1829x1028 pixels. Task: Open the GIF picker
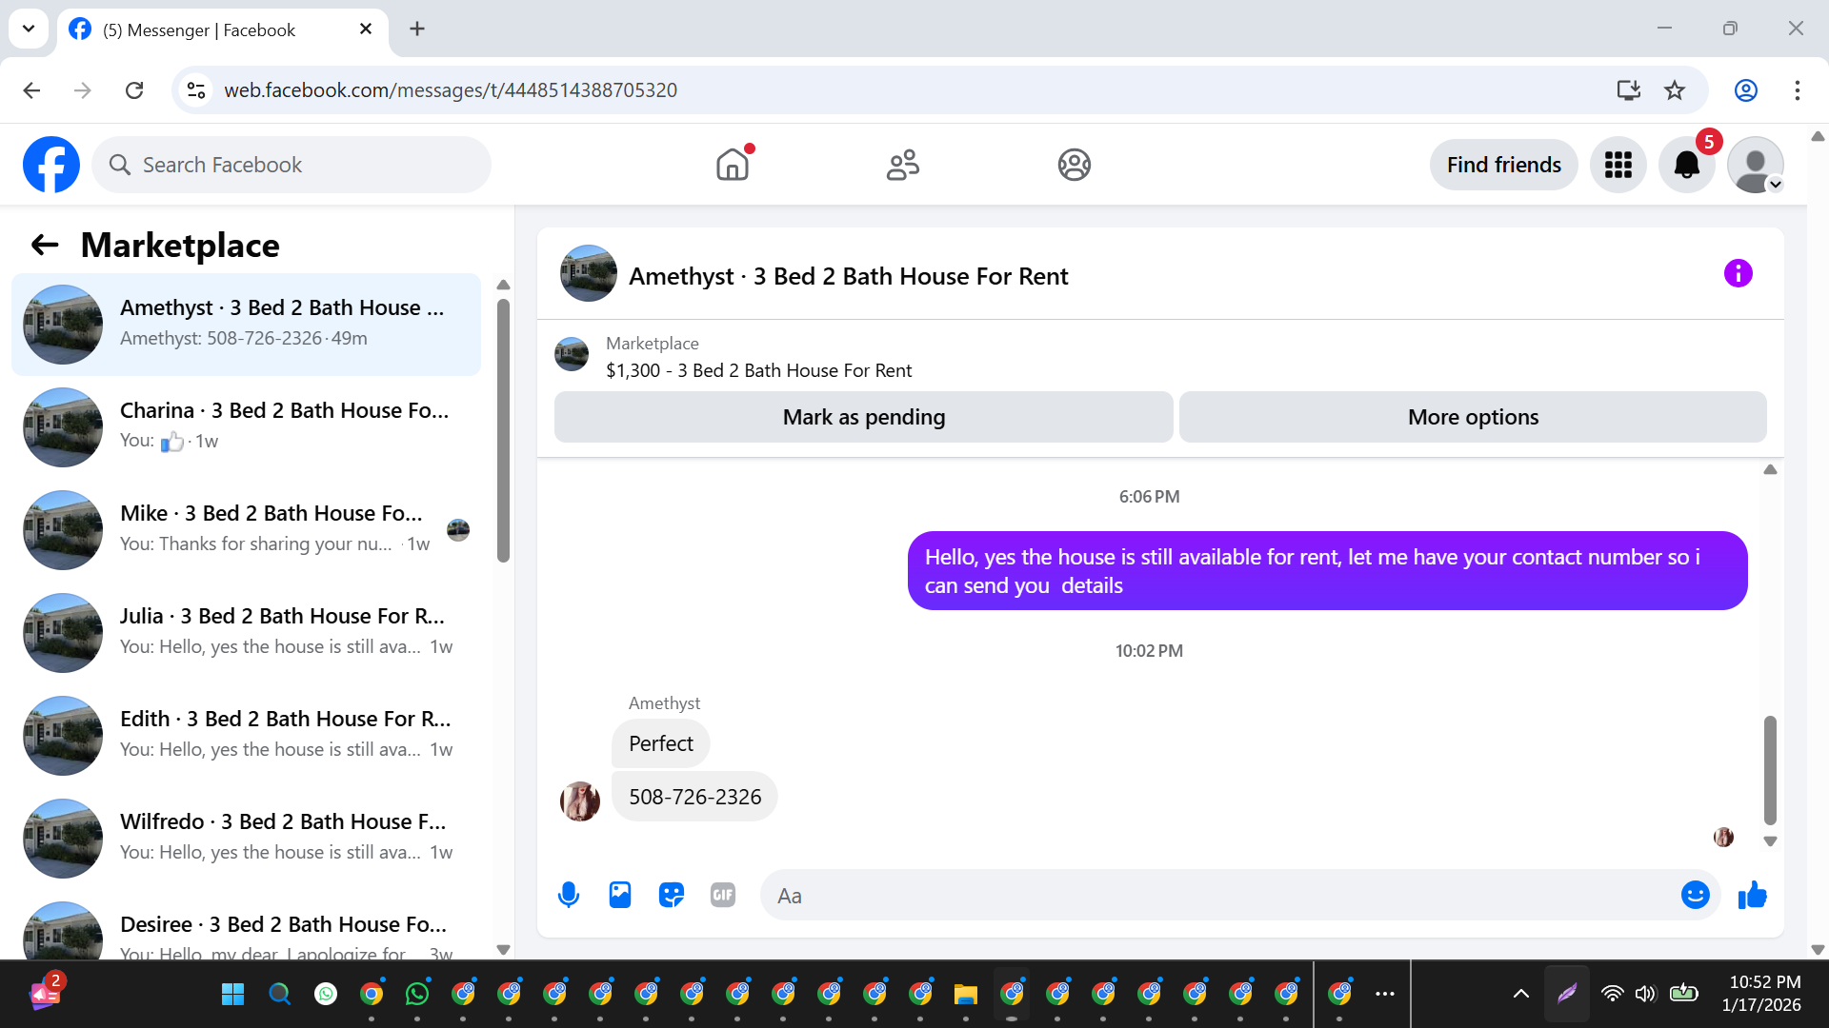point(723,895)
